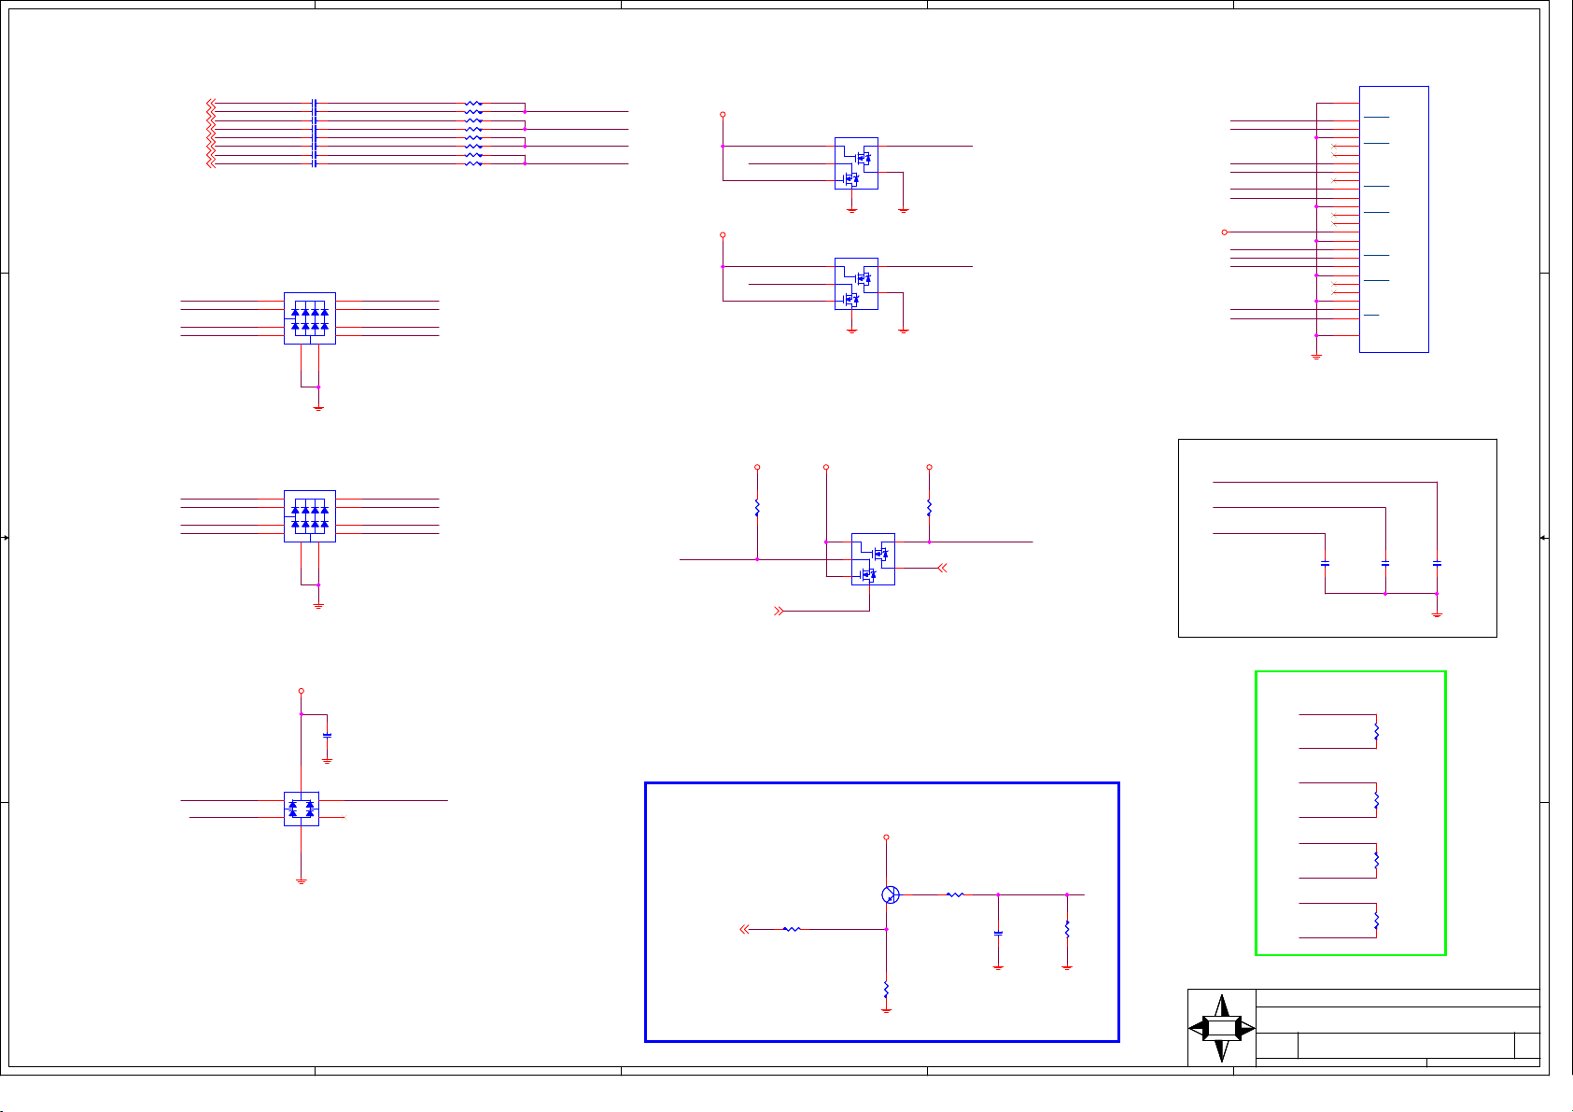Viewport: 1573px width, 1112px height.
Task: Select the topmost resistor in green box
Action: 1376,731
